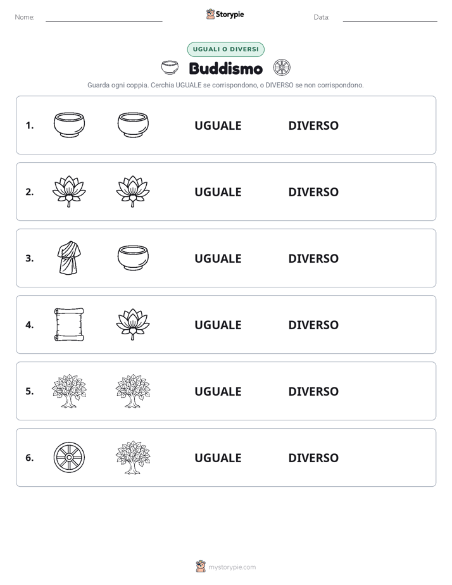Click the small bowl icon left of Buddismo
The width and height of the screenshot is (452, 585).
point(170,68)
